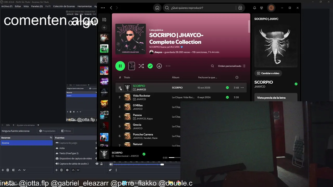This screenshot has height=187, width=333.
Task: Remove selected source in OBS Fuentes
Action: [x=61, y=170]
